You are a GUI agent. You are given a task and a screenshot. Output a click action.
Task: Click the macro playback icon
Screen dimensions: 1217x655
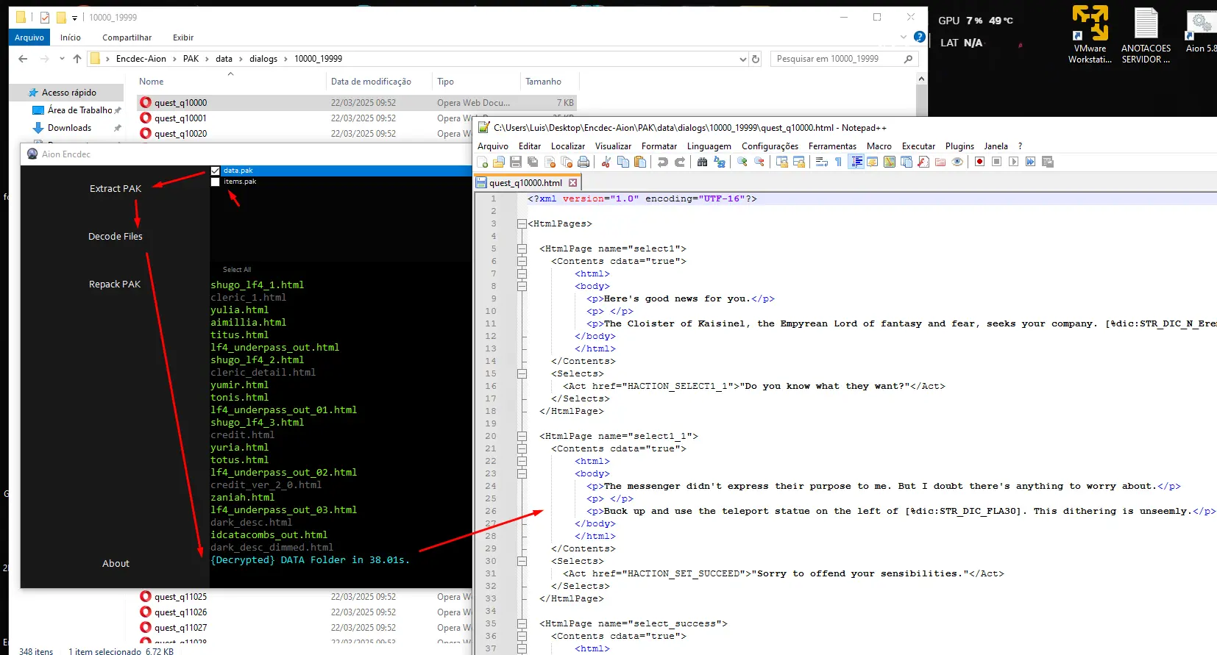1013,162
